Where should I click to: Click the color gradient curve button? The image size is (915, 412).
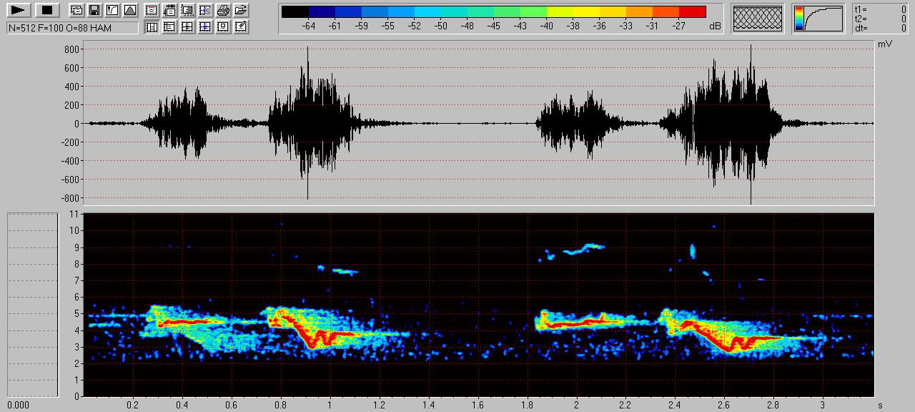(x=818, y=19)
